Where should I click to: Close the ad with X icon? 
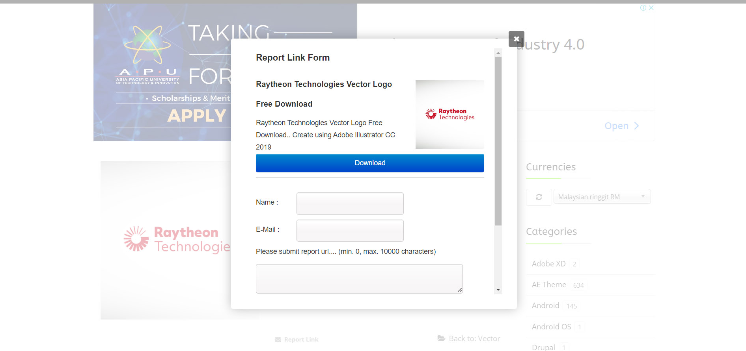pos(651,7)
